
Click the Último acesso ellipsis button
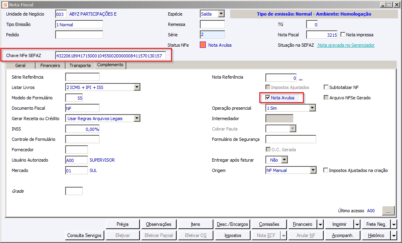[388, 211]
